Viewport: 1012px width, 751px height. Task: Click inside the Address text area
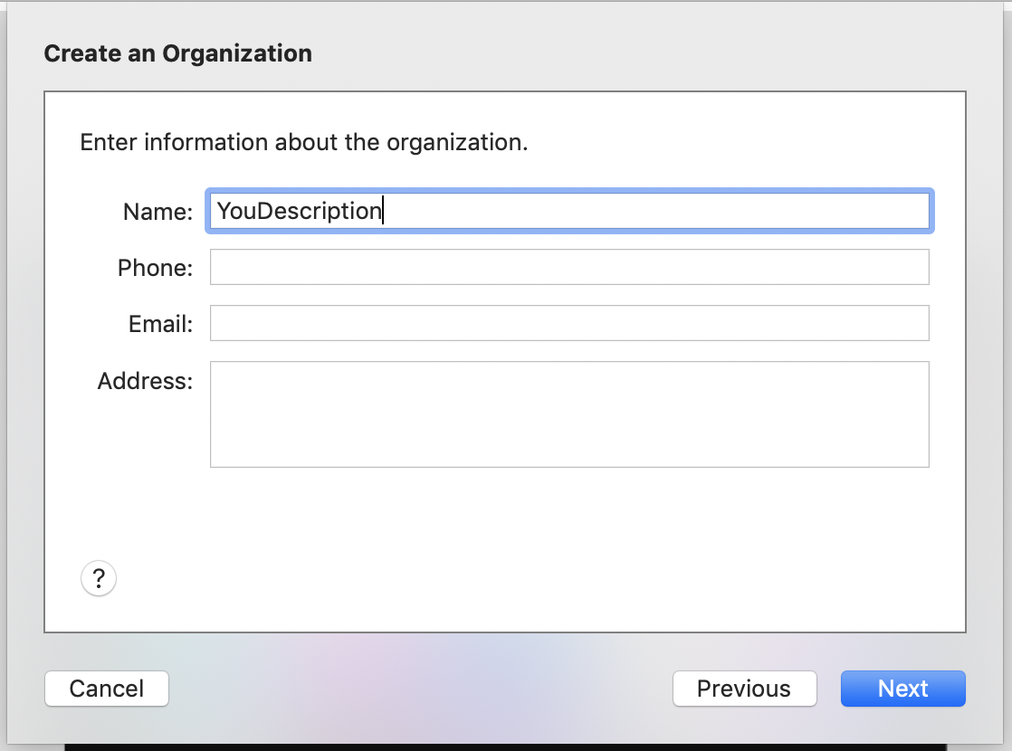coord(569,414)
